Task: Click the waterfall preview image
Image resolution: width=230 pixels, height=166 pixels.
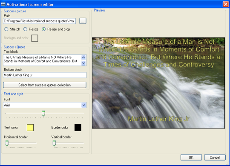Action: click(x=158, y=83)
